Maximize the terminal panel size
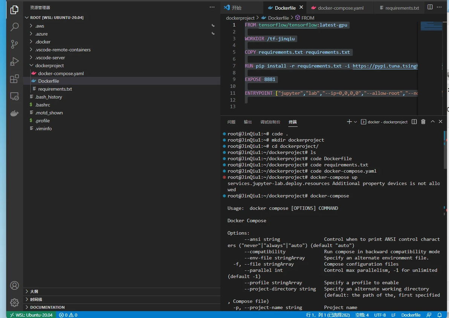Image resolution: width=449 pixels, height=318 pixels. pyautogui.click(x=433, y=122)
